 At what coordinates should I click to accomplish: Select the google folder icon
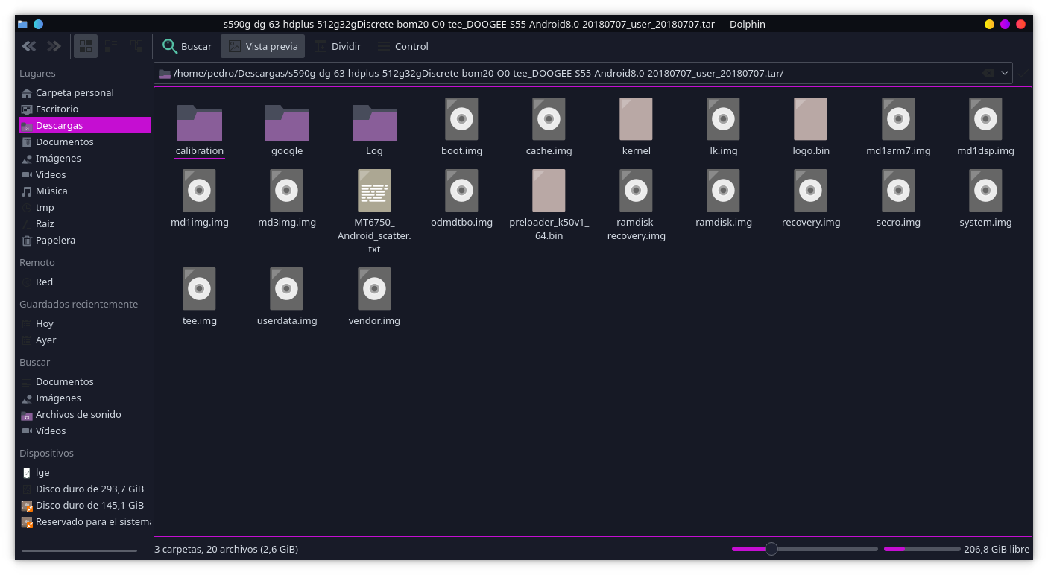(x=287, y=122)
